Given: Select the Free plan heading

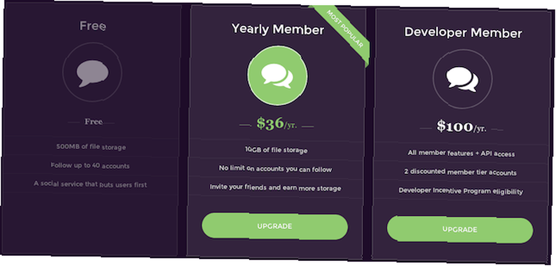Looking at the screenshot, I should (x=93, y=26).
